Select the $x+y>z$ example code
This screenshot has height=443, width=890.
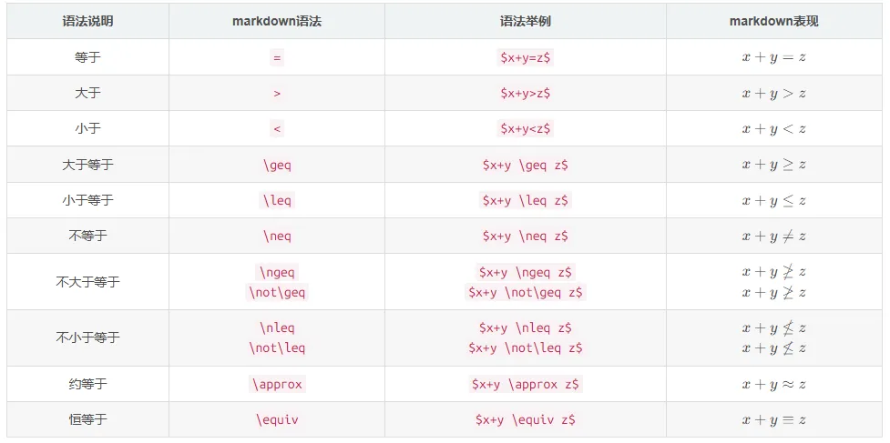525,94
